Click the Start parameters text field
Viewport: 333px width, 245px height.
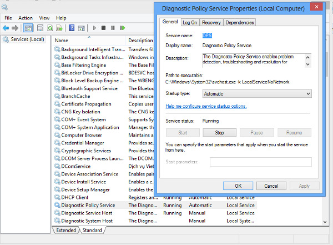click(x=261, y=162)
